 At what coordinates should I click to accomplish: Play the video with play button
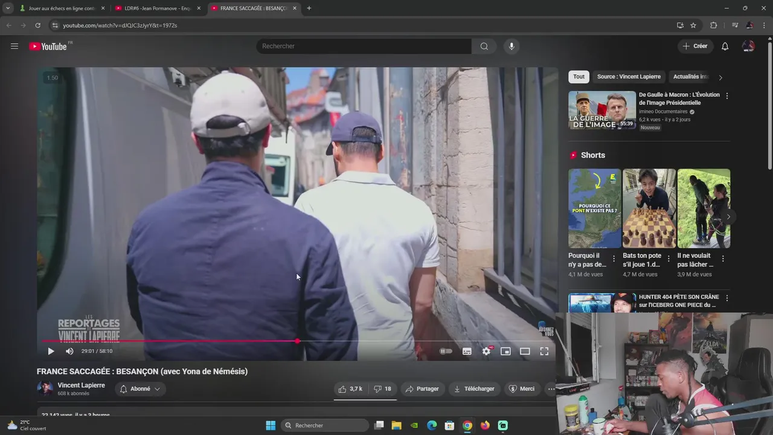click(51, 351)
